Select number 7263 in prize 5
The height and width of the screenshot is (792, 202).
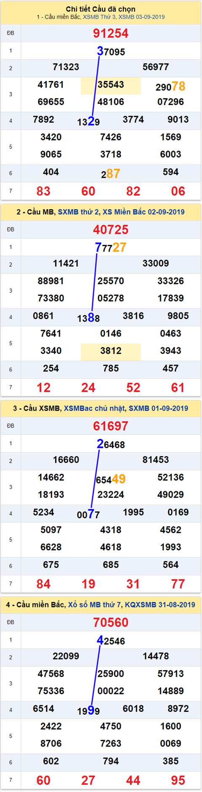pyautogui.click(x=111, y=744)
